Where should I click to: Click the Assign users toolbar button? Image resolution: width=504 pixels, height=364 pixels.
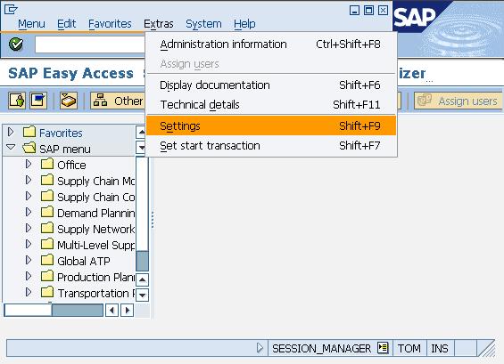pos(458,101)
